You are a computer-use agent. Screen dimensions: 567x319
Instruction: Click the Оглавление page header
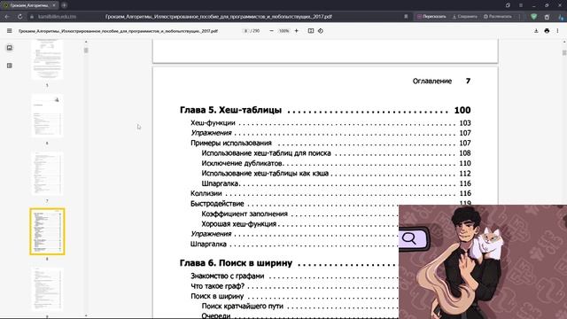pyautogui.click(x=432, y=81)
